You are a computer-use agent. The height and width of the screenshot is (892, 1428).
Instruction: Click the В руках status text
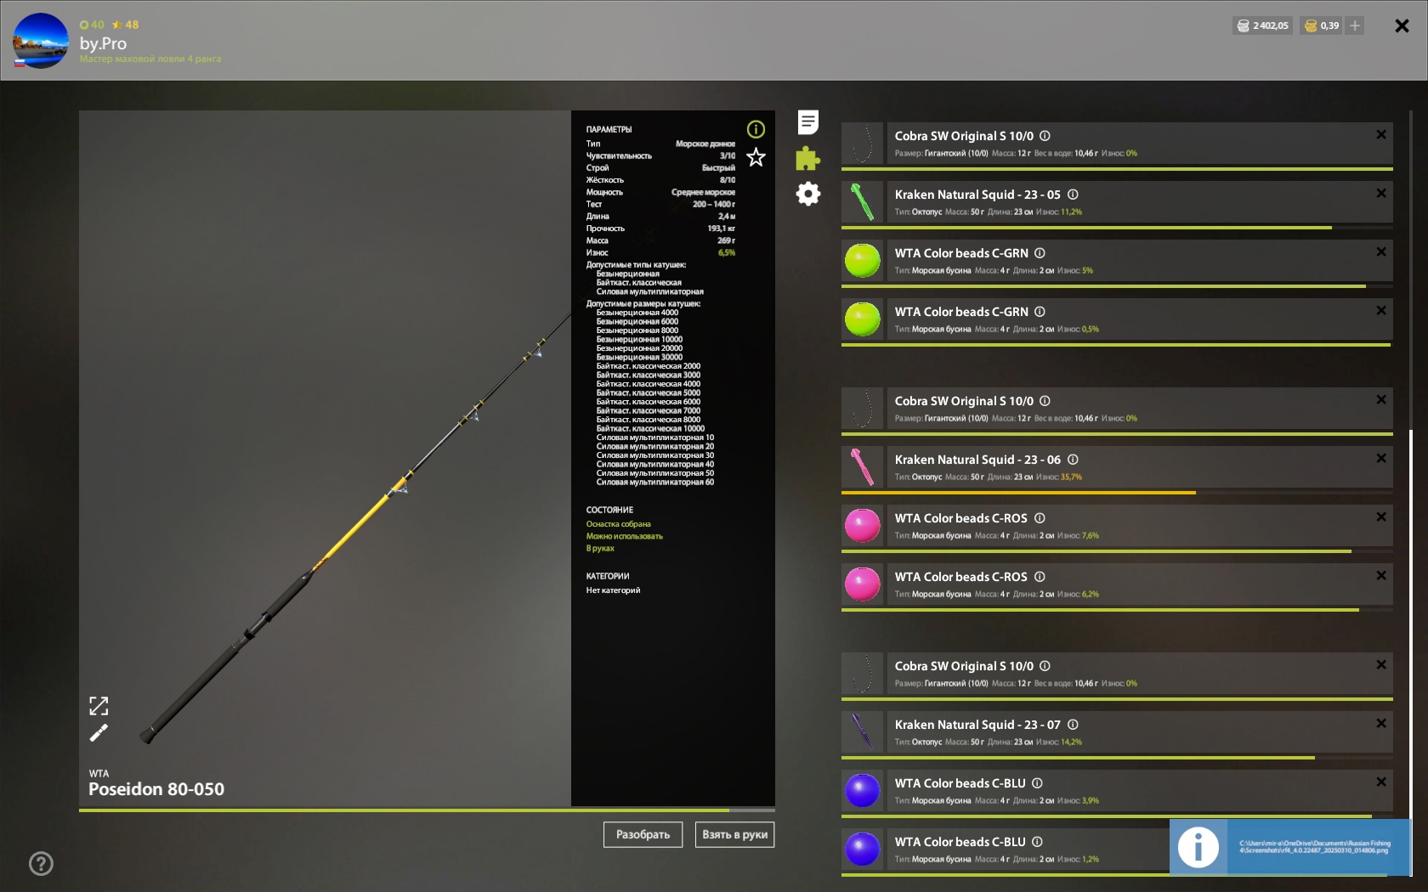600,548
